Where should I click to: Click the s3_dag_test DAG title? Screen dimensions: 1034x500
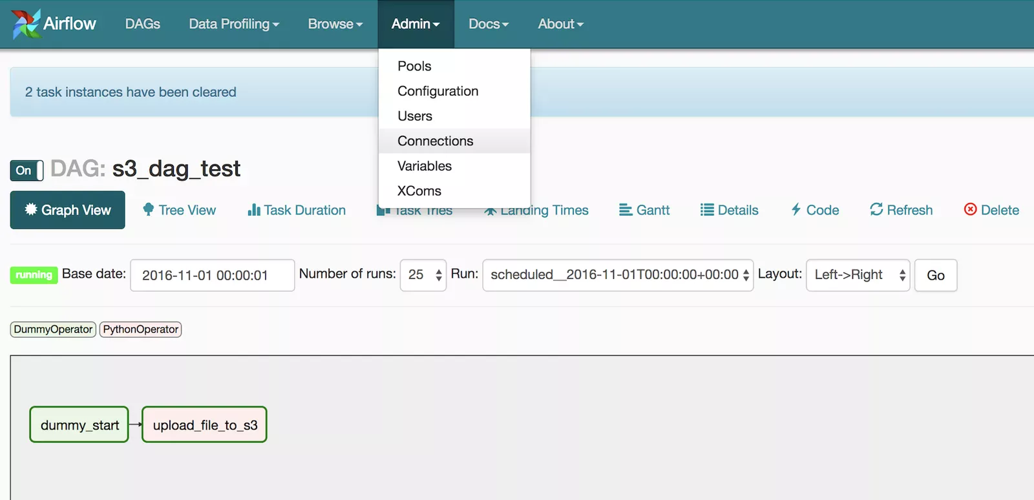tap(176, 169)
